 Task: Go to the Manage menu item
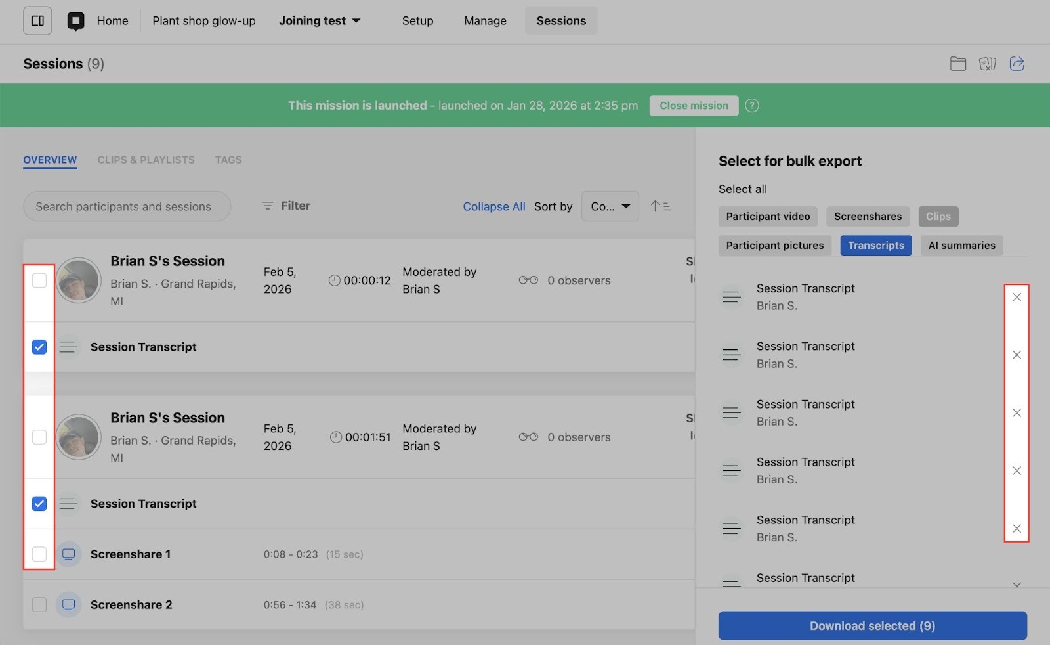485,21
